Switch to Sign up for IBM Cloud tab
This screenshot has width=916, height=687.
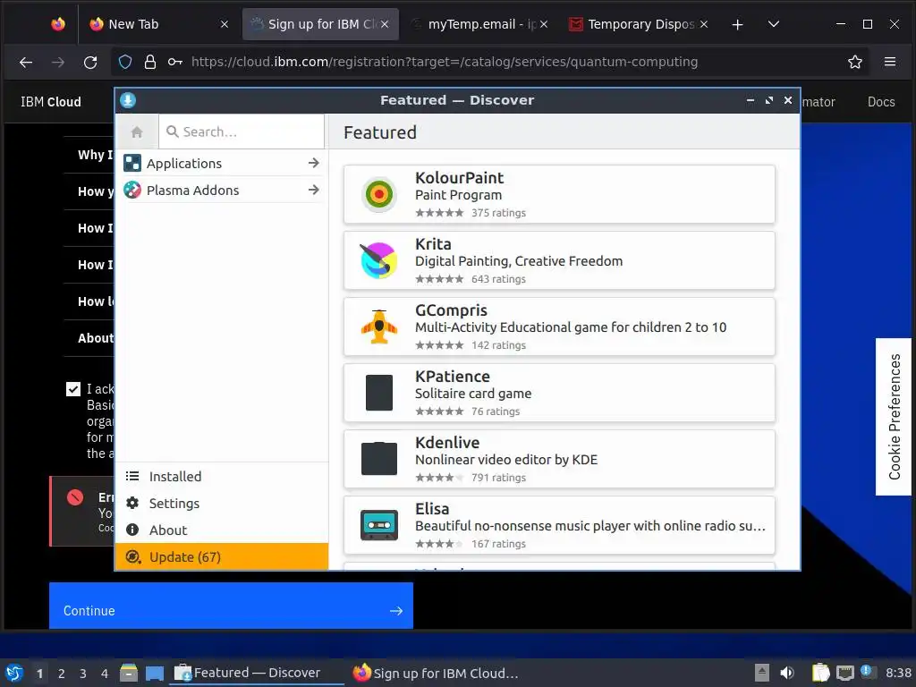(320, 24)
